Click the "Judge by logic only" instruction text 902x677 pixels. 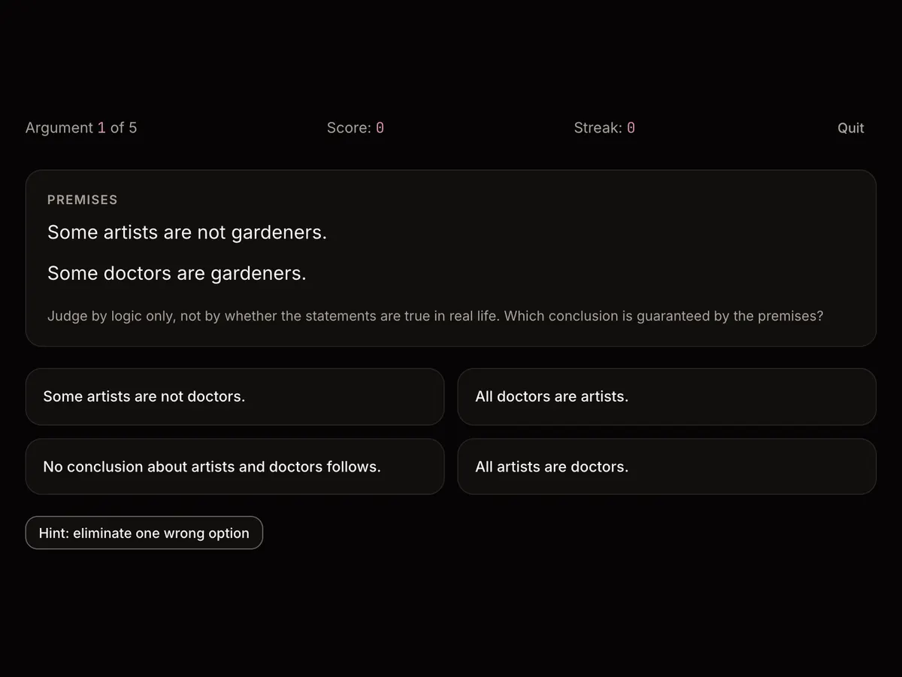[x=435, y=316]
